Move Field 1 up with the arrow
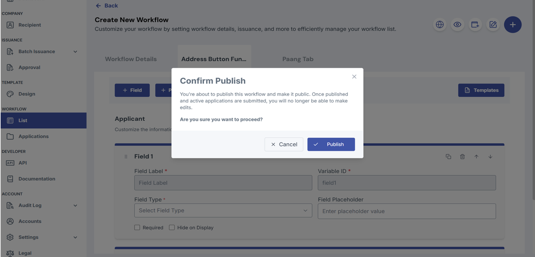This screenshot has width=535, height=257. 476,157
